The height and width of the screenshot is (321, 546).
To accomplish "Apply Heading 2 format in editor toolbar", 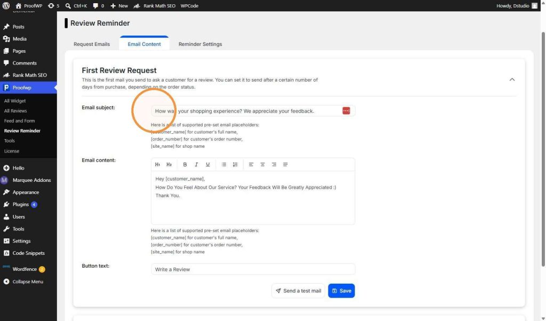I will click(x=169, y=164).
